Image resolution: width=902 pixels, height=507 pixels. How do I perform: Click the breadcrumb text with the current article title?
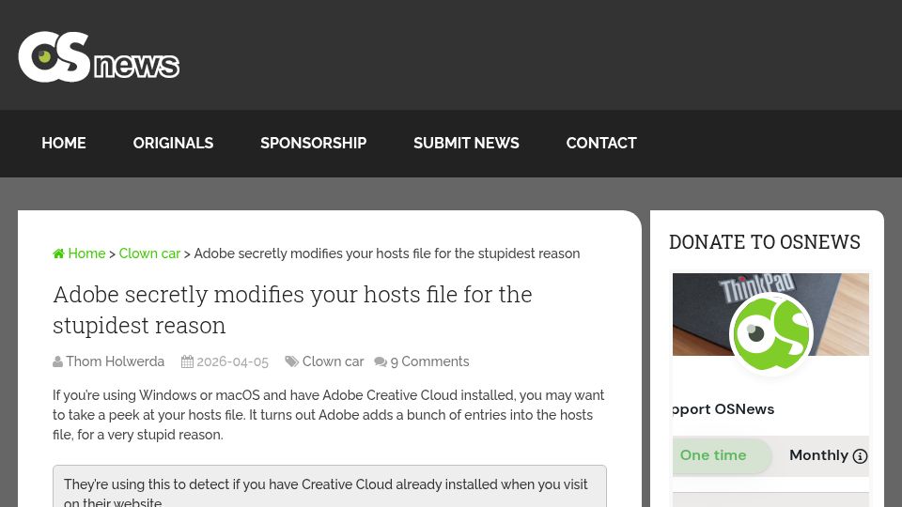[386, 253]
